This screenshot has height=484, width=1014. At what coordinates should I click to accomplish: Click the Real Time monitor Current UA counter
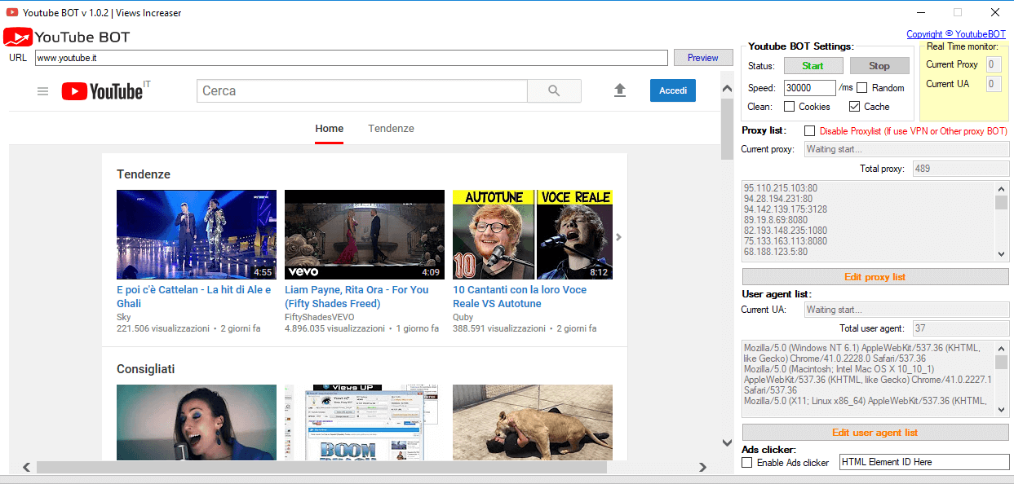click(x=994, y=84)
